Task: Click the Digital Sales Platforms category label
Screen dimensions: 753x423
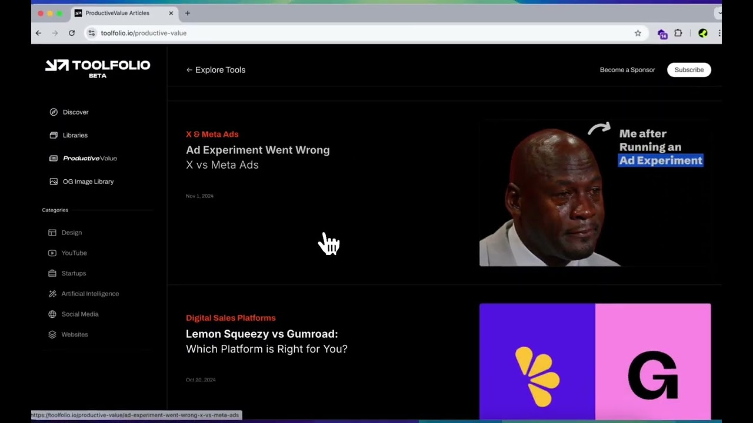Action: coord(231,318)
